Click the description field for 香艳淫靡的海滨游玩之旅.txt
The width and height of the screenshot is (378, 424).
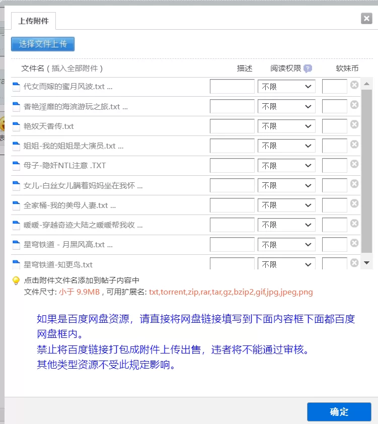(x=231, y=106)
